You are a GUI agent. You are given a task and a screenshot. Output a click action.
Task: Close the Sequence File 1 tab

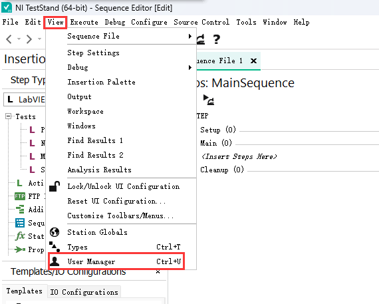253,61
